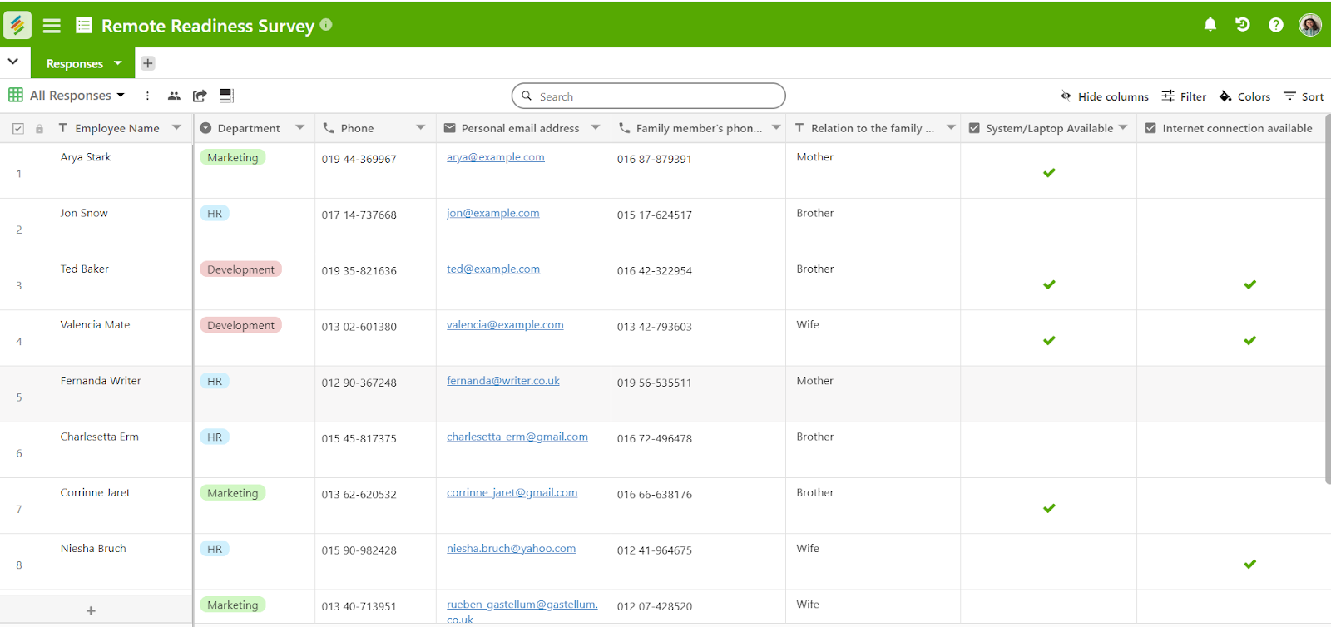This screenshot has width=1331, height=627.
Task: Select the Development tag in Ted Baker's row
Action: coord(241,269)
